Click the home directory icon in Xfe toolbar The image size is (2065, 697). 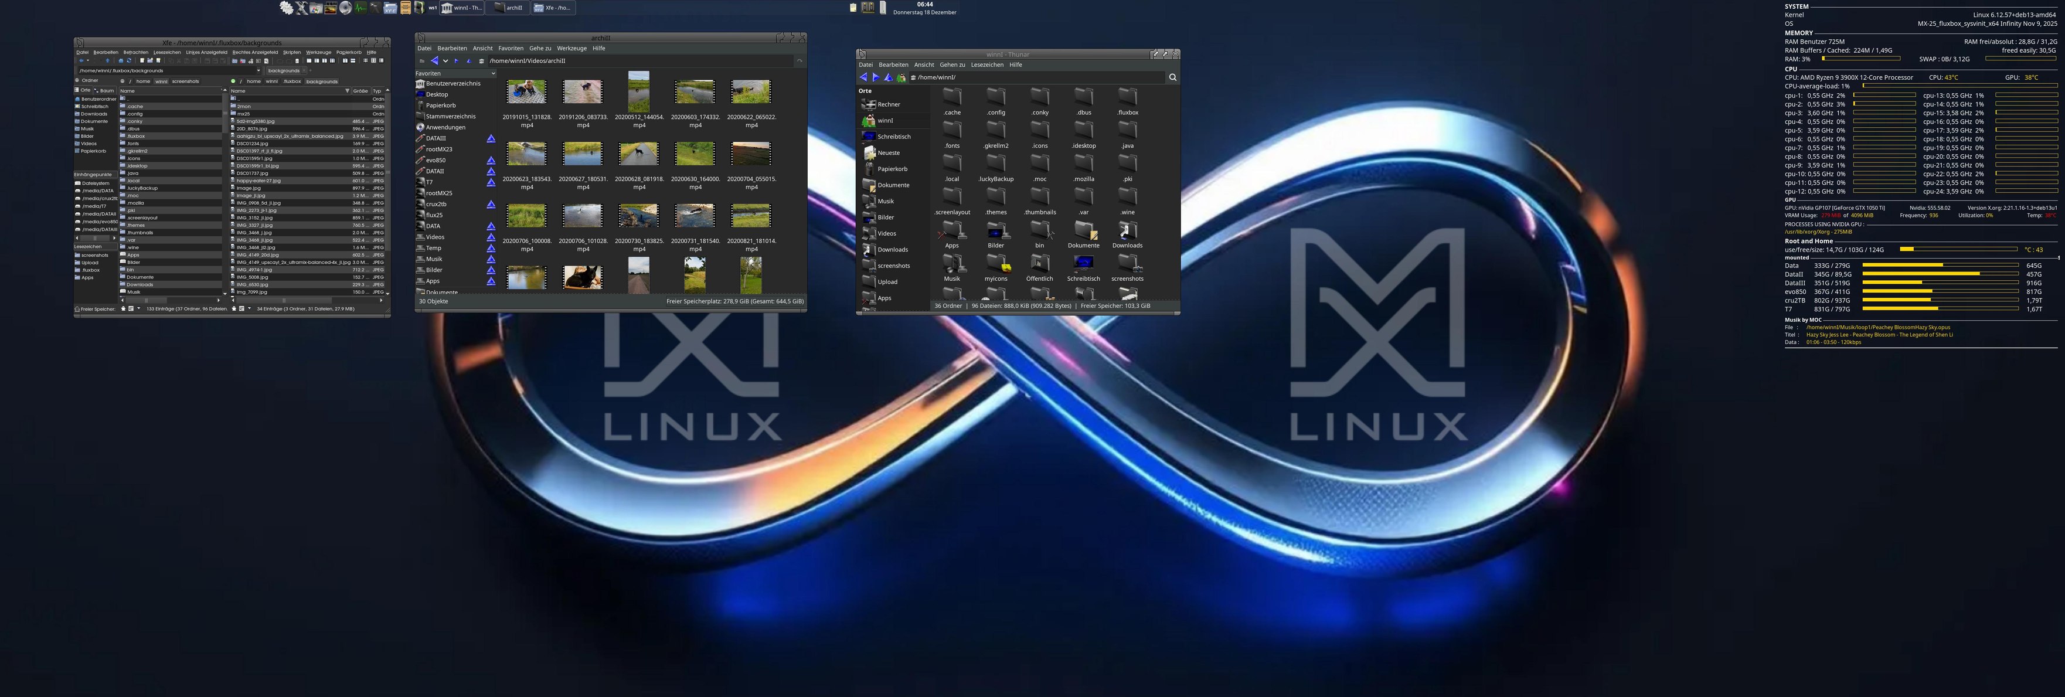120,60
